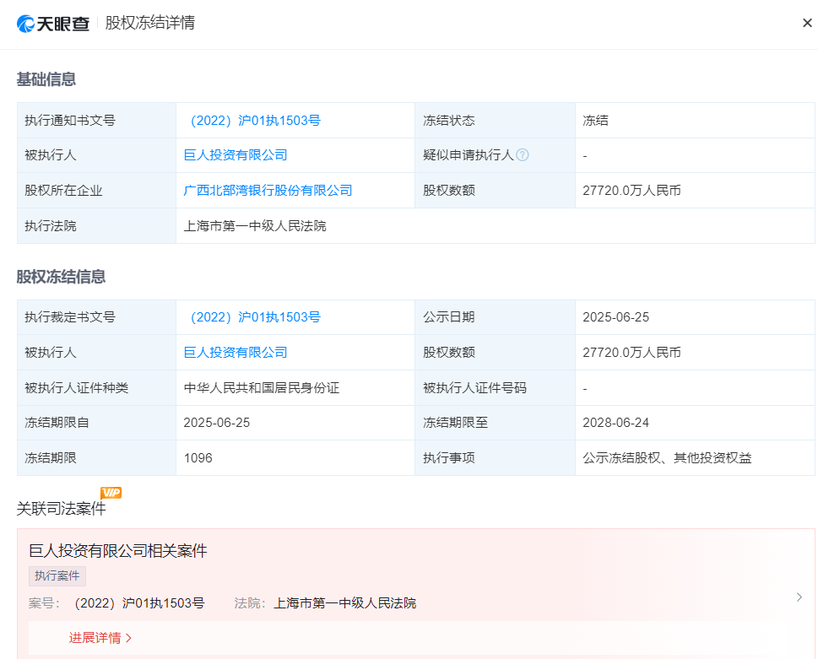Click the 股权冻结详情 page title
The image size is (818, 659).
click(149, 23)
